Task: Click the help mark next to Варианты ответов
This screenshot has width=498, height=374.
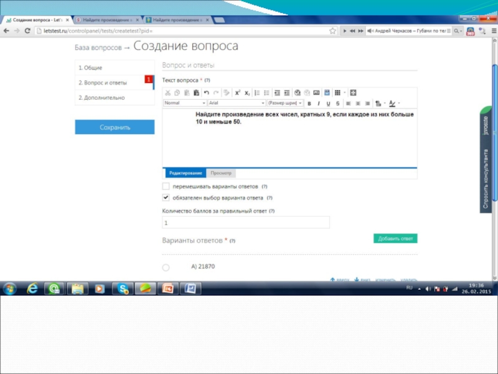Action: [x=232, y=241]
